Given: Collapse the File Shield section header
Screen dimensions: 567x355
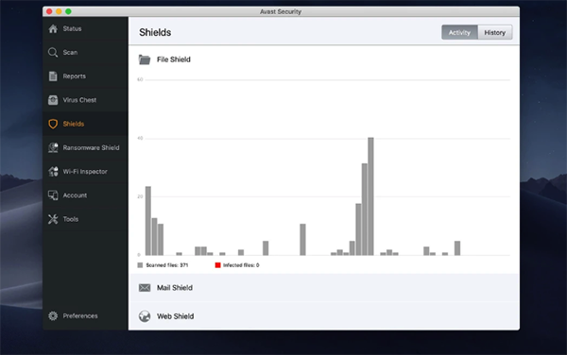Looking at the screenshot, I should (323, 59).
